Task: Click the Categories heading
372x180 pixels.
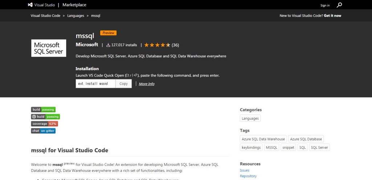Action: 251,110
